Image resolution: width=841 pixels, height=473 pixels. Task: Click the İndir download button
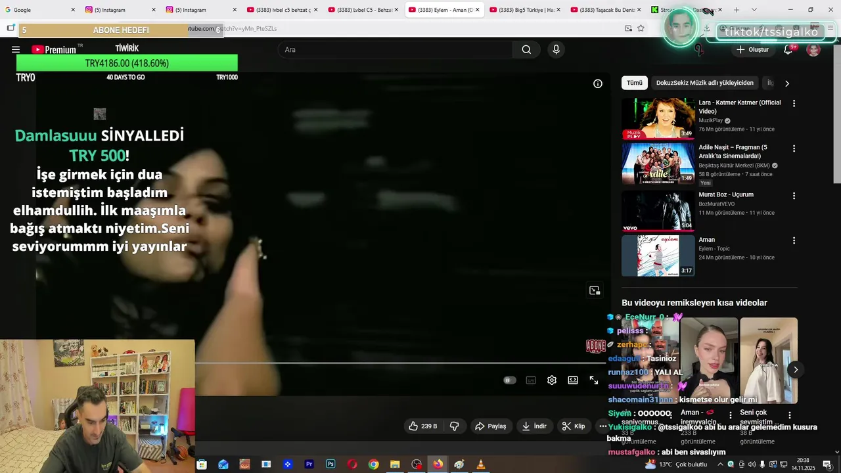[534, 426]
